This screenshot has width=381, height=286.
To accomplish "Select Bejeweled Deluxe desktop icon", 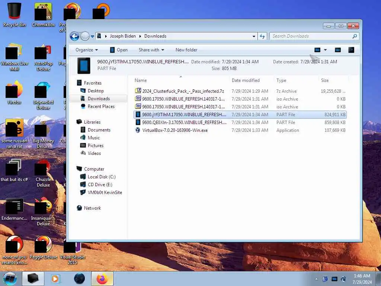I will coord(44,96).
